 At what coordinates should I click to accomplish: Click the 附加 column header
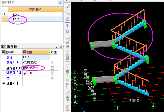point(54,52)
